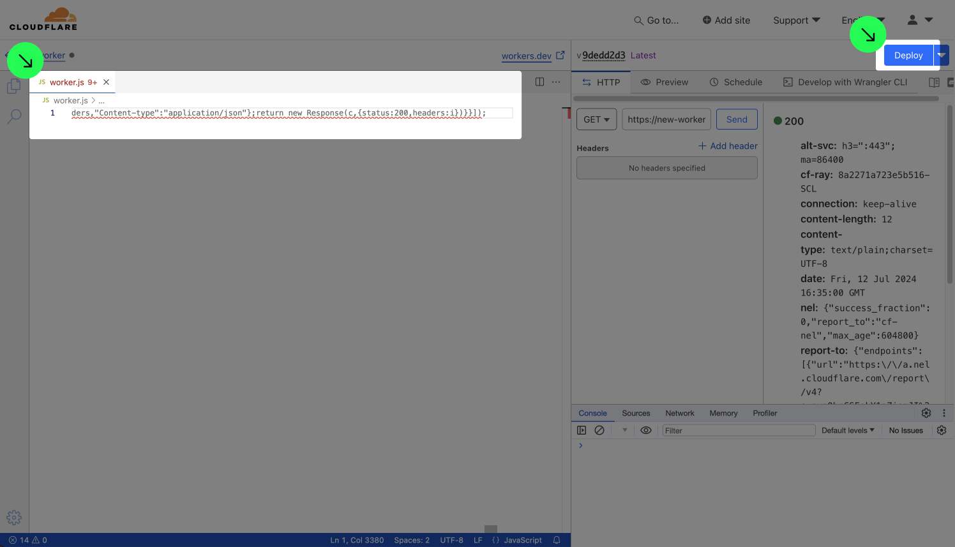The height and width of the screenshot is (547, 955).
Task: Click the No Issues indicator
Action: (x=906, y=430)
